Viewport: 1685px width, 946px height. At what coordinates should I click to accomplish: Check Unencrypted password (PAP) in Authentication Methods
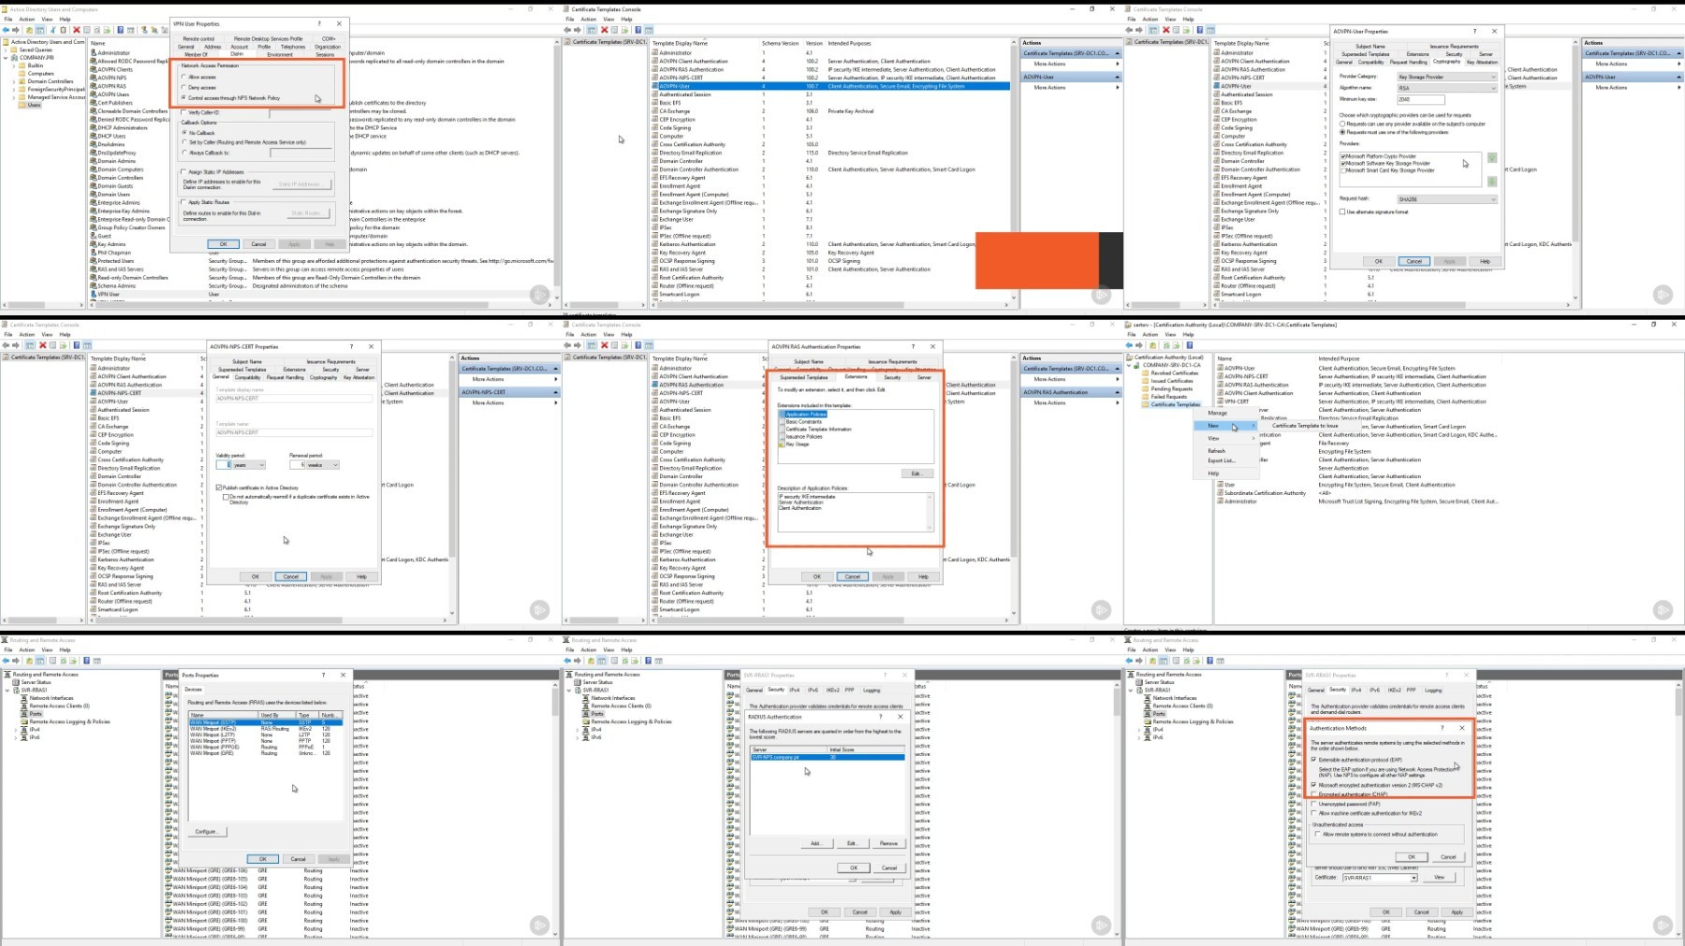coord(1315,804)
